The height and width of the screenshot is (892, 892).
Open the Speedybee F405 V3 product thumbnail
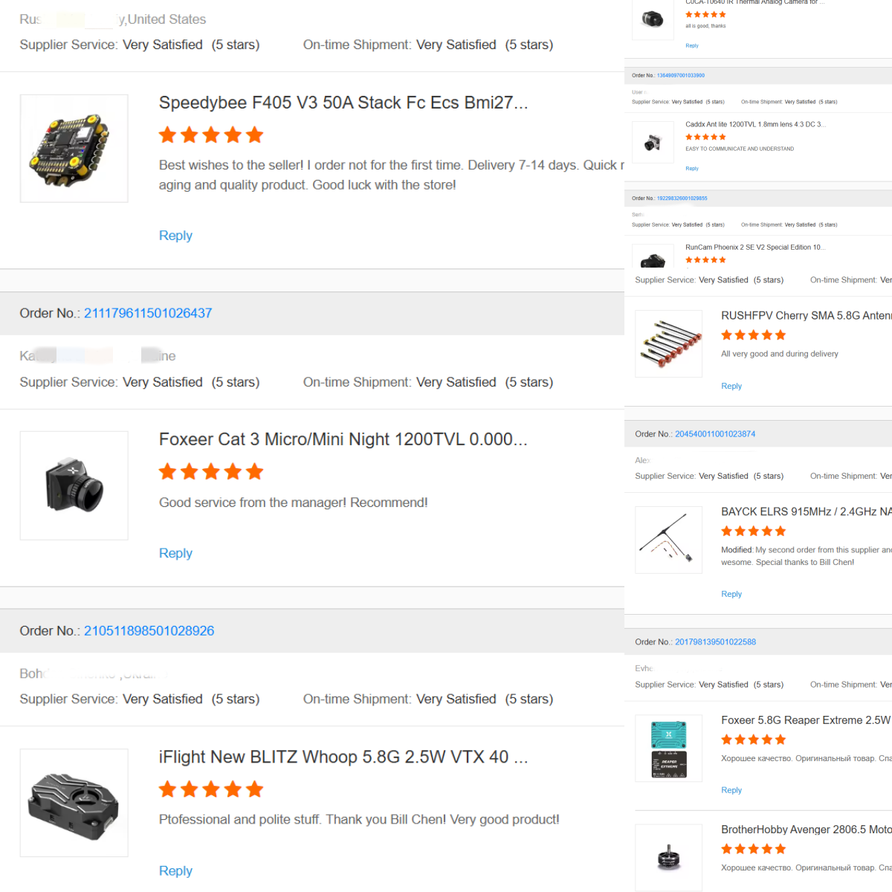pyautogui.click(x=74, y=149)
